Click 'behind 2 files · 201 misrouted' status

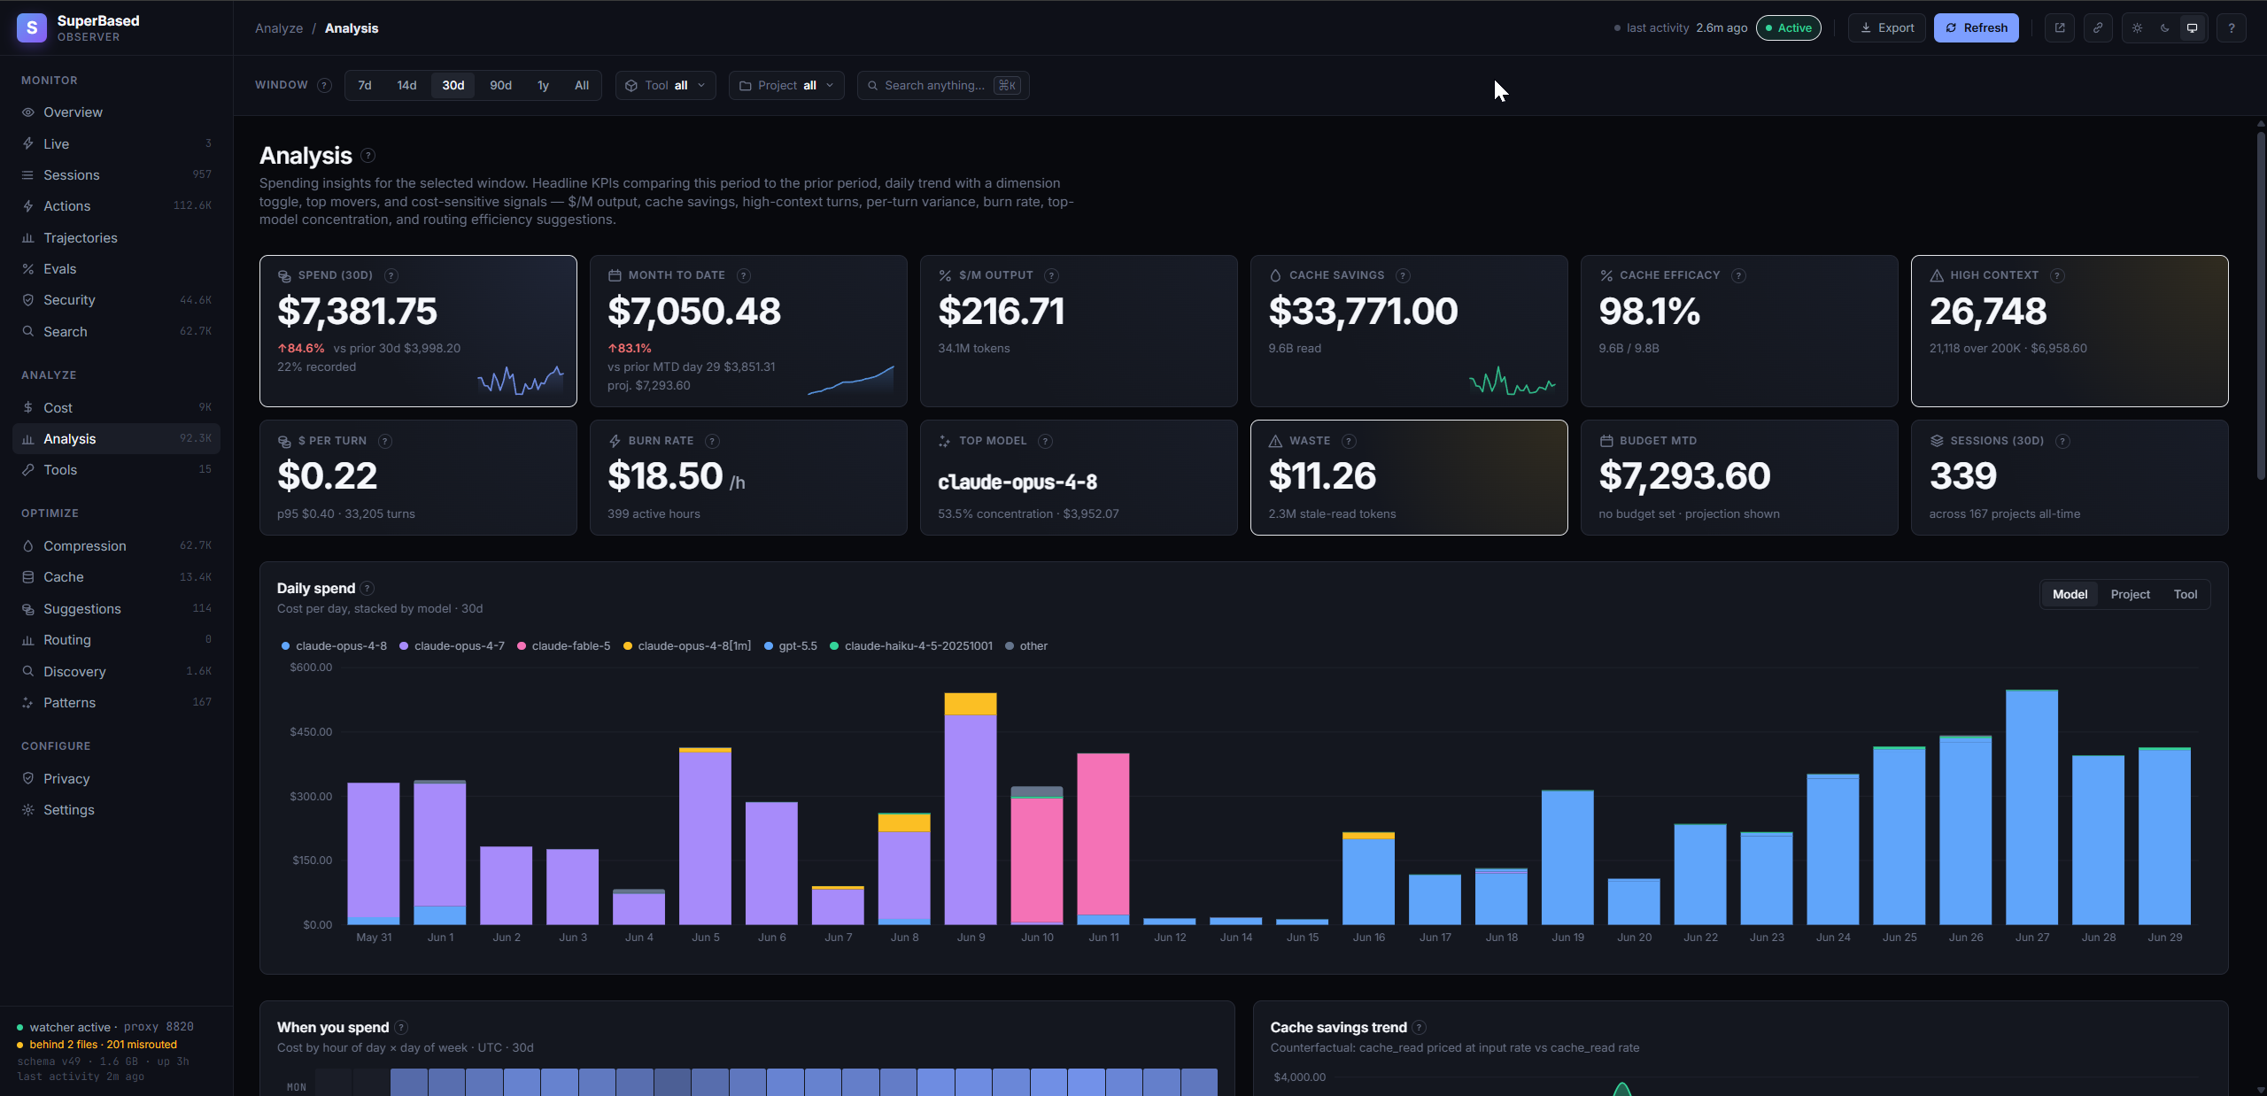pyautogui.click(x=103, y=1045)
